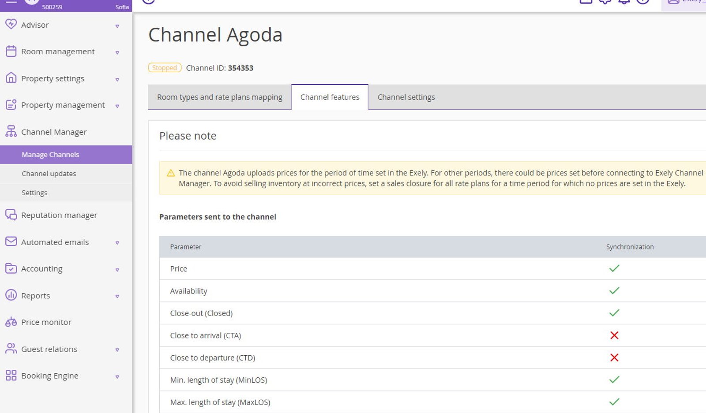The width and height of the screenshot is (706, 413).
Task: Click the Booking Engine grid icon
Action: coord(11,375)
